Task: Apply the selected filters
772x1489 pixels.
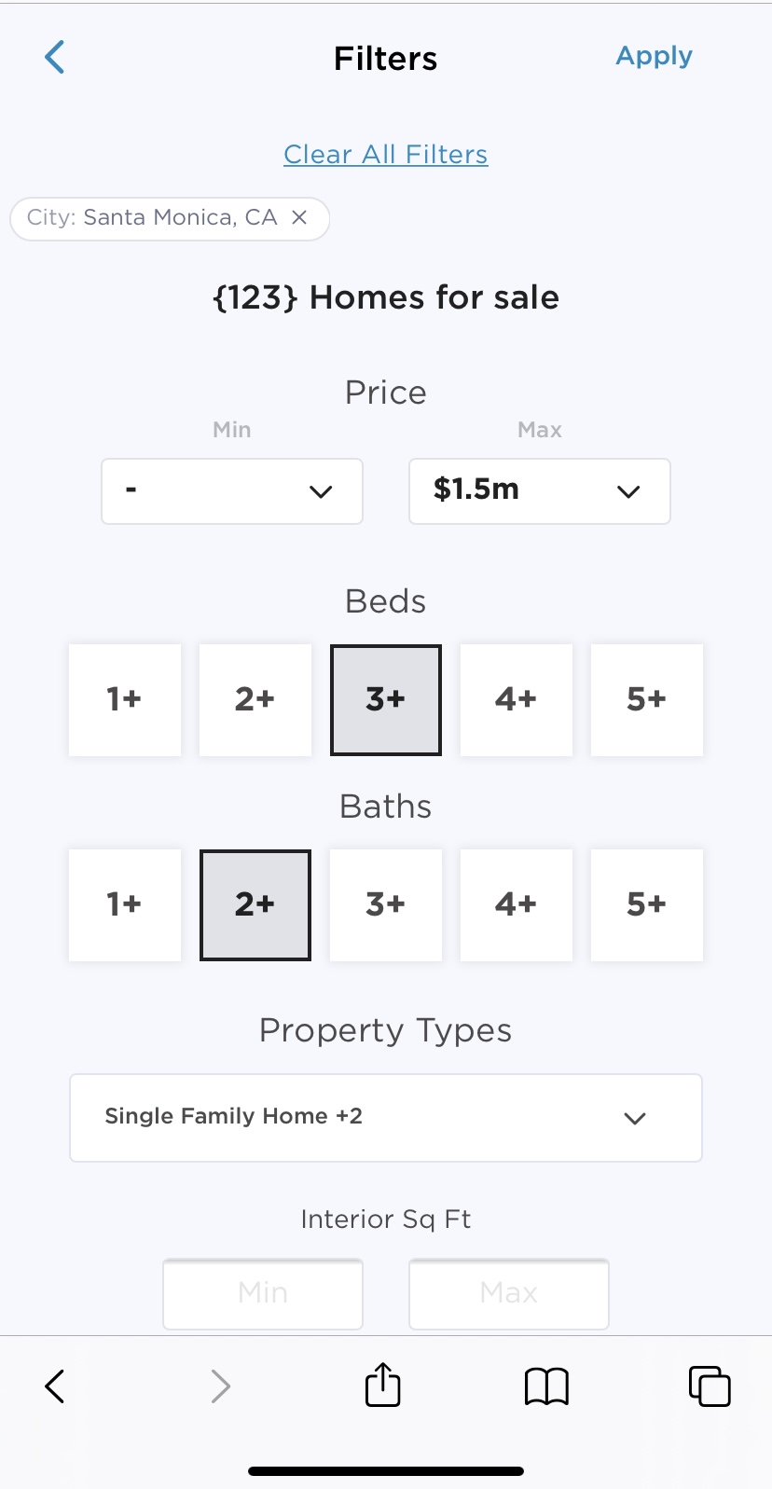Action: point(654,57)
